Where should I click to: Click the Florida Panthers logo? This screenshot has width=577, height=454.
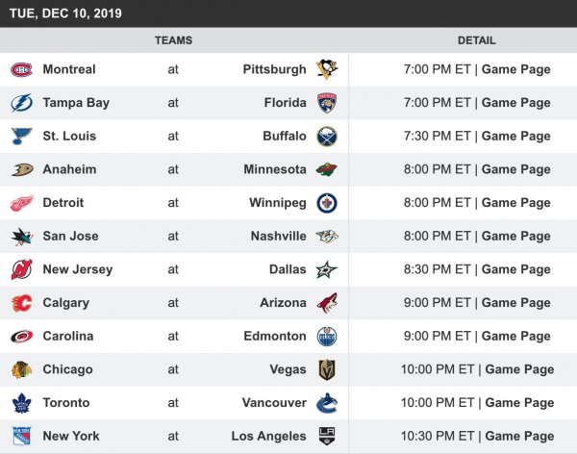(327, 103)
